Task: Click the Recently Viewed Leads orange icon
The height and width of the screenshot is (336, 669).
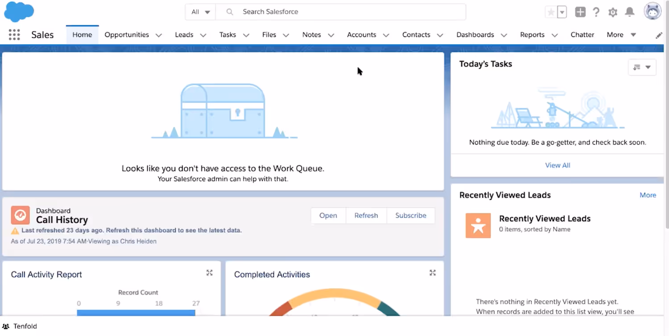Action: coord(478,225)
